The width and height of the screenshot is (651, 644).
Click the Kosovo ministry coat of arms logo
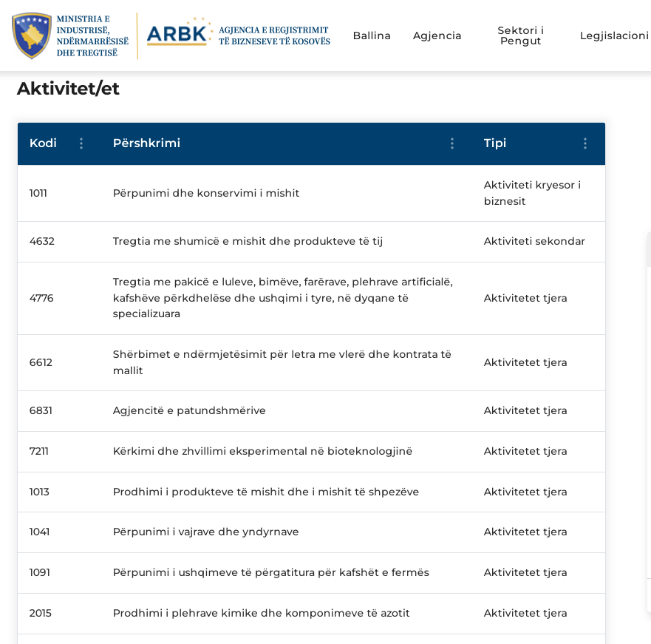click(32, 35)
